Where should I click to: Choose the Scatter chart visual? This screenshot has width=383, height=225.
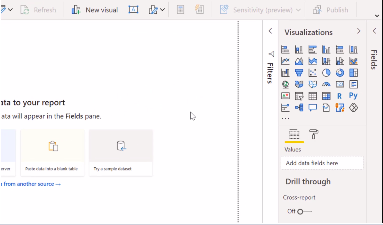point(313,73)
